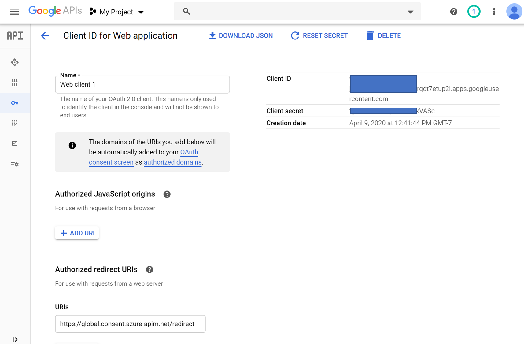
Task: Click RESET SECRET for Web client 1
Action: [x=319, y=35]
